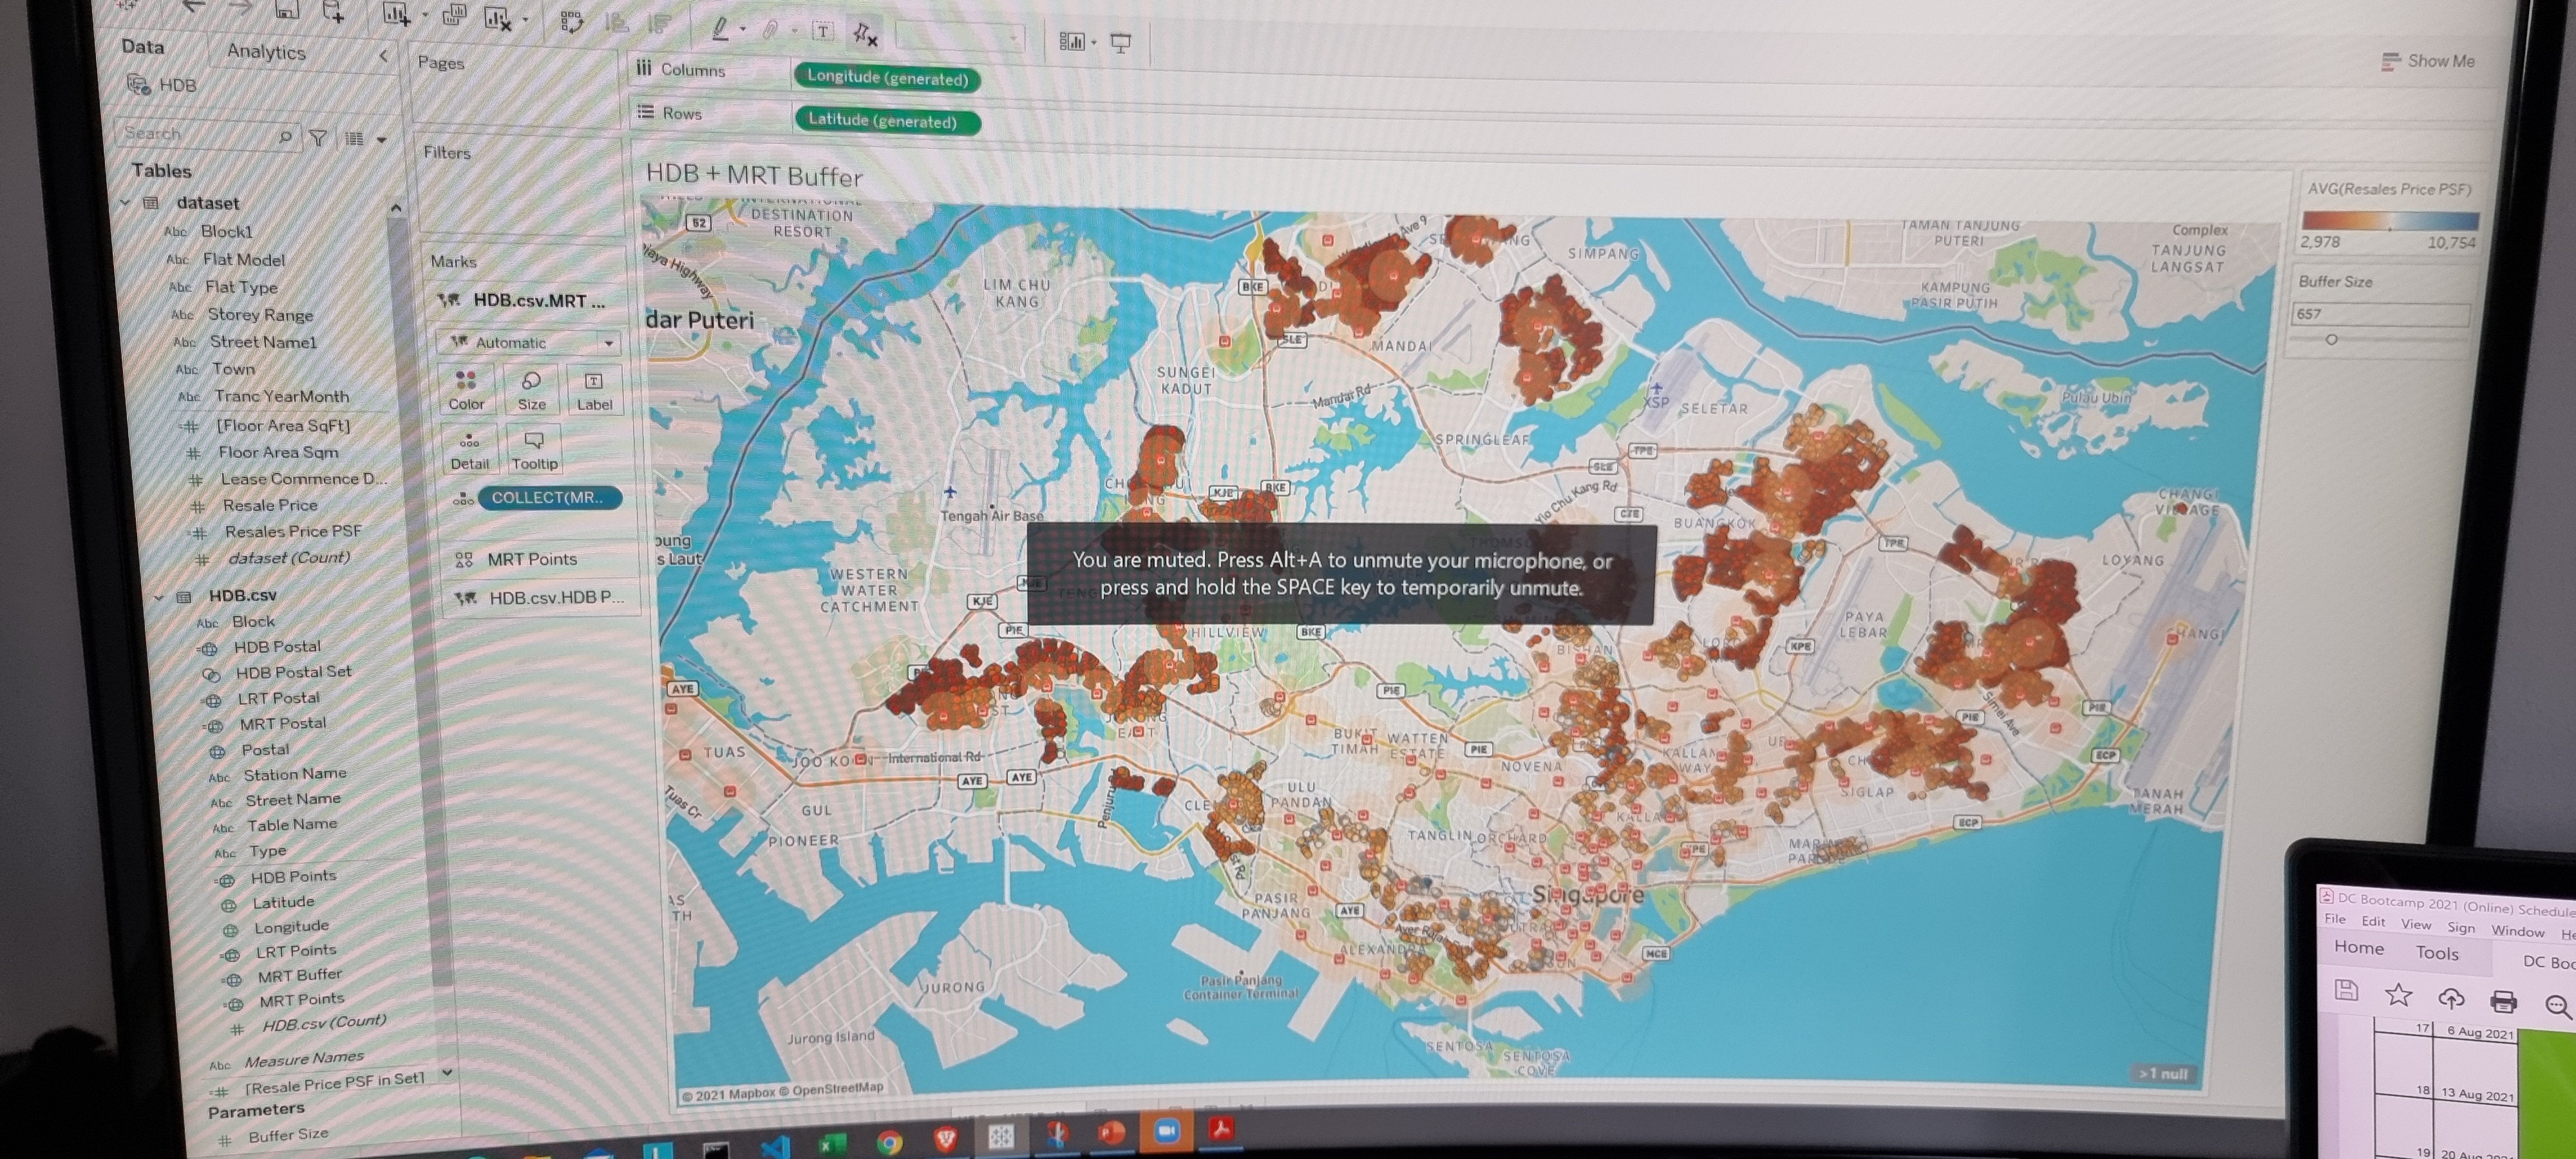Viewport: 2576px width, 1159px height.
Task: Select the Flat Model field
Action: (244, 260)
